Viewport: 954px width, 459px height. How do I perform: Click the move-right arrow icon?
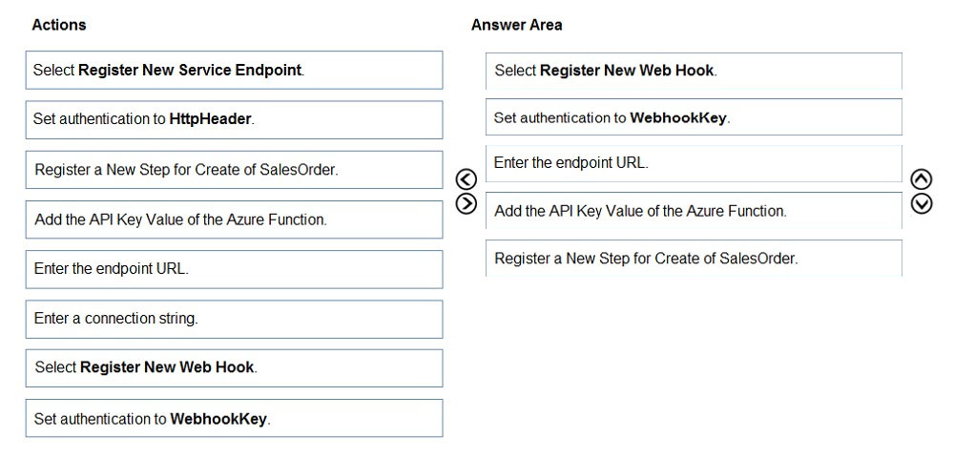[467, 203]
